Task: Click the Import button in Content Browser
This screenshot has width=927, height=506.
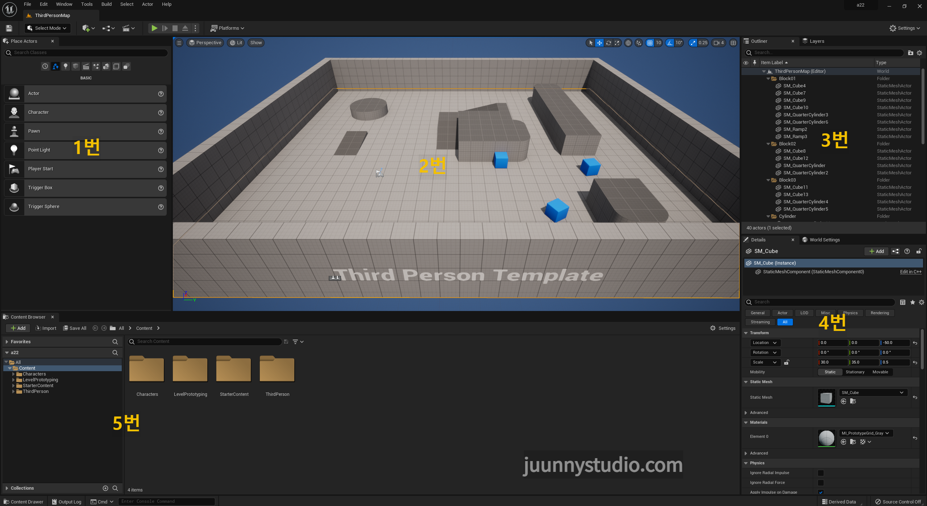Action: [46, 328]
